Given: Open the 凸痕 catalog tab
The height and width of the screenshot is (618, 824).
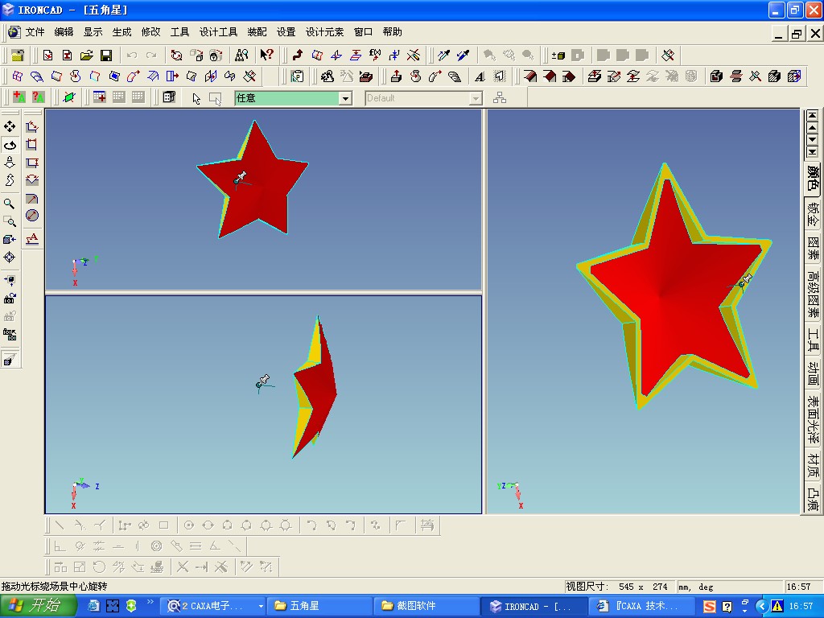Looking at the screenshot, I should pyautogui.click(x=813, y=499).
